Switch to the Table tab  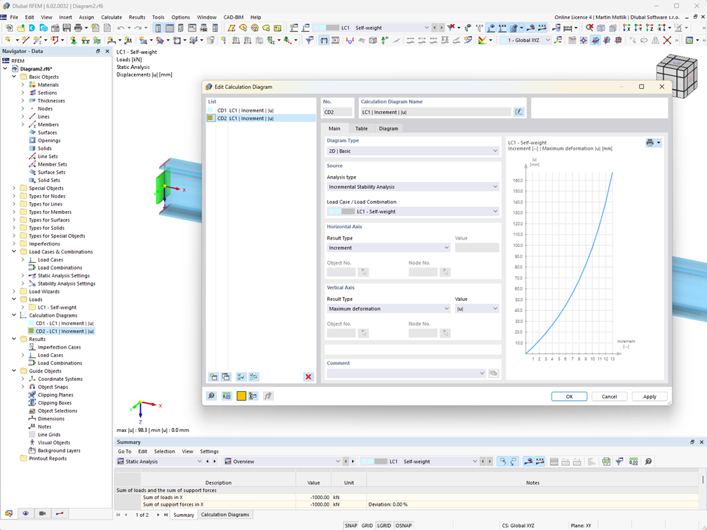(x=362, y=128)
